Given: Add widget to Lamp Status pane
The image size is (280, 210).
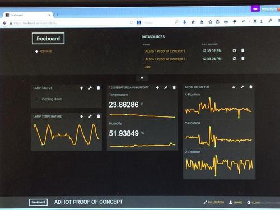Looking at the screenshot, I should pos(82,88).
